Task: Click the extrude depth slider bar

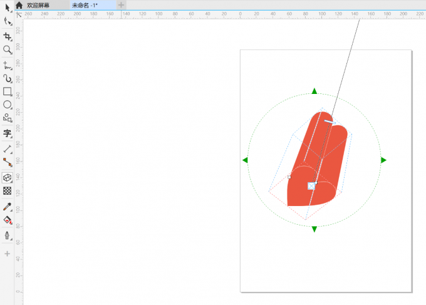Action: pos(330,122)
